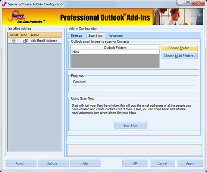Uncheck the Add Email Address On/Off checkbox

pyautogui.click(x=14, y=40)
